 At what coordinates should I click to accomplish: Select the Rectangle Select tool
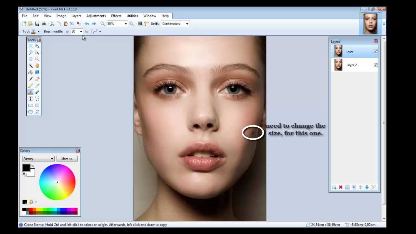click(31, 46)
